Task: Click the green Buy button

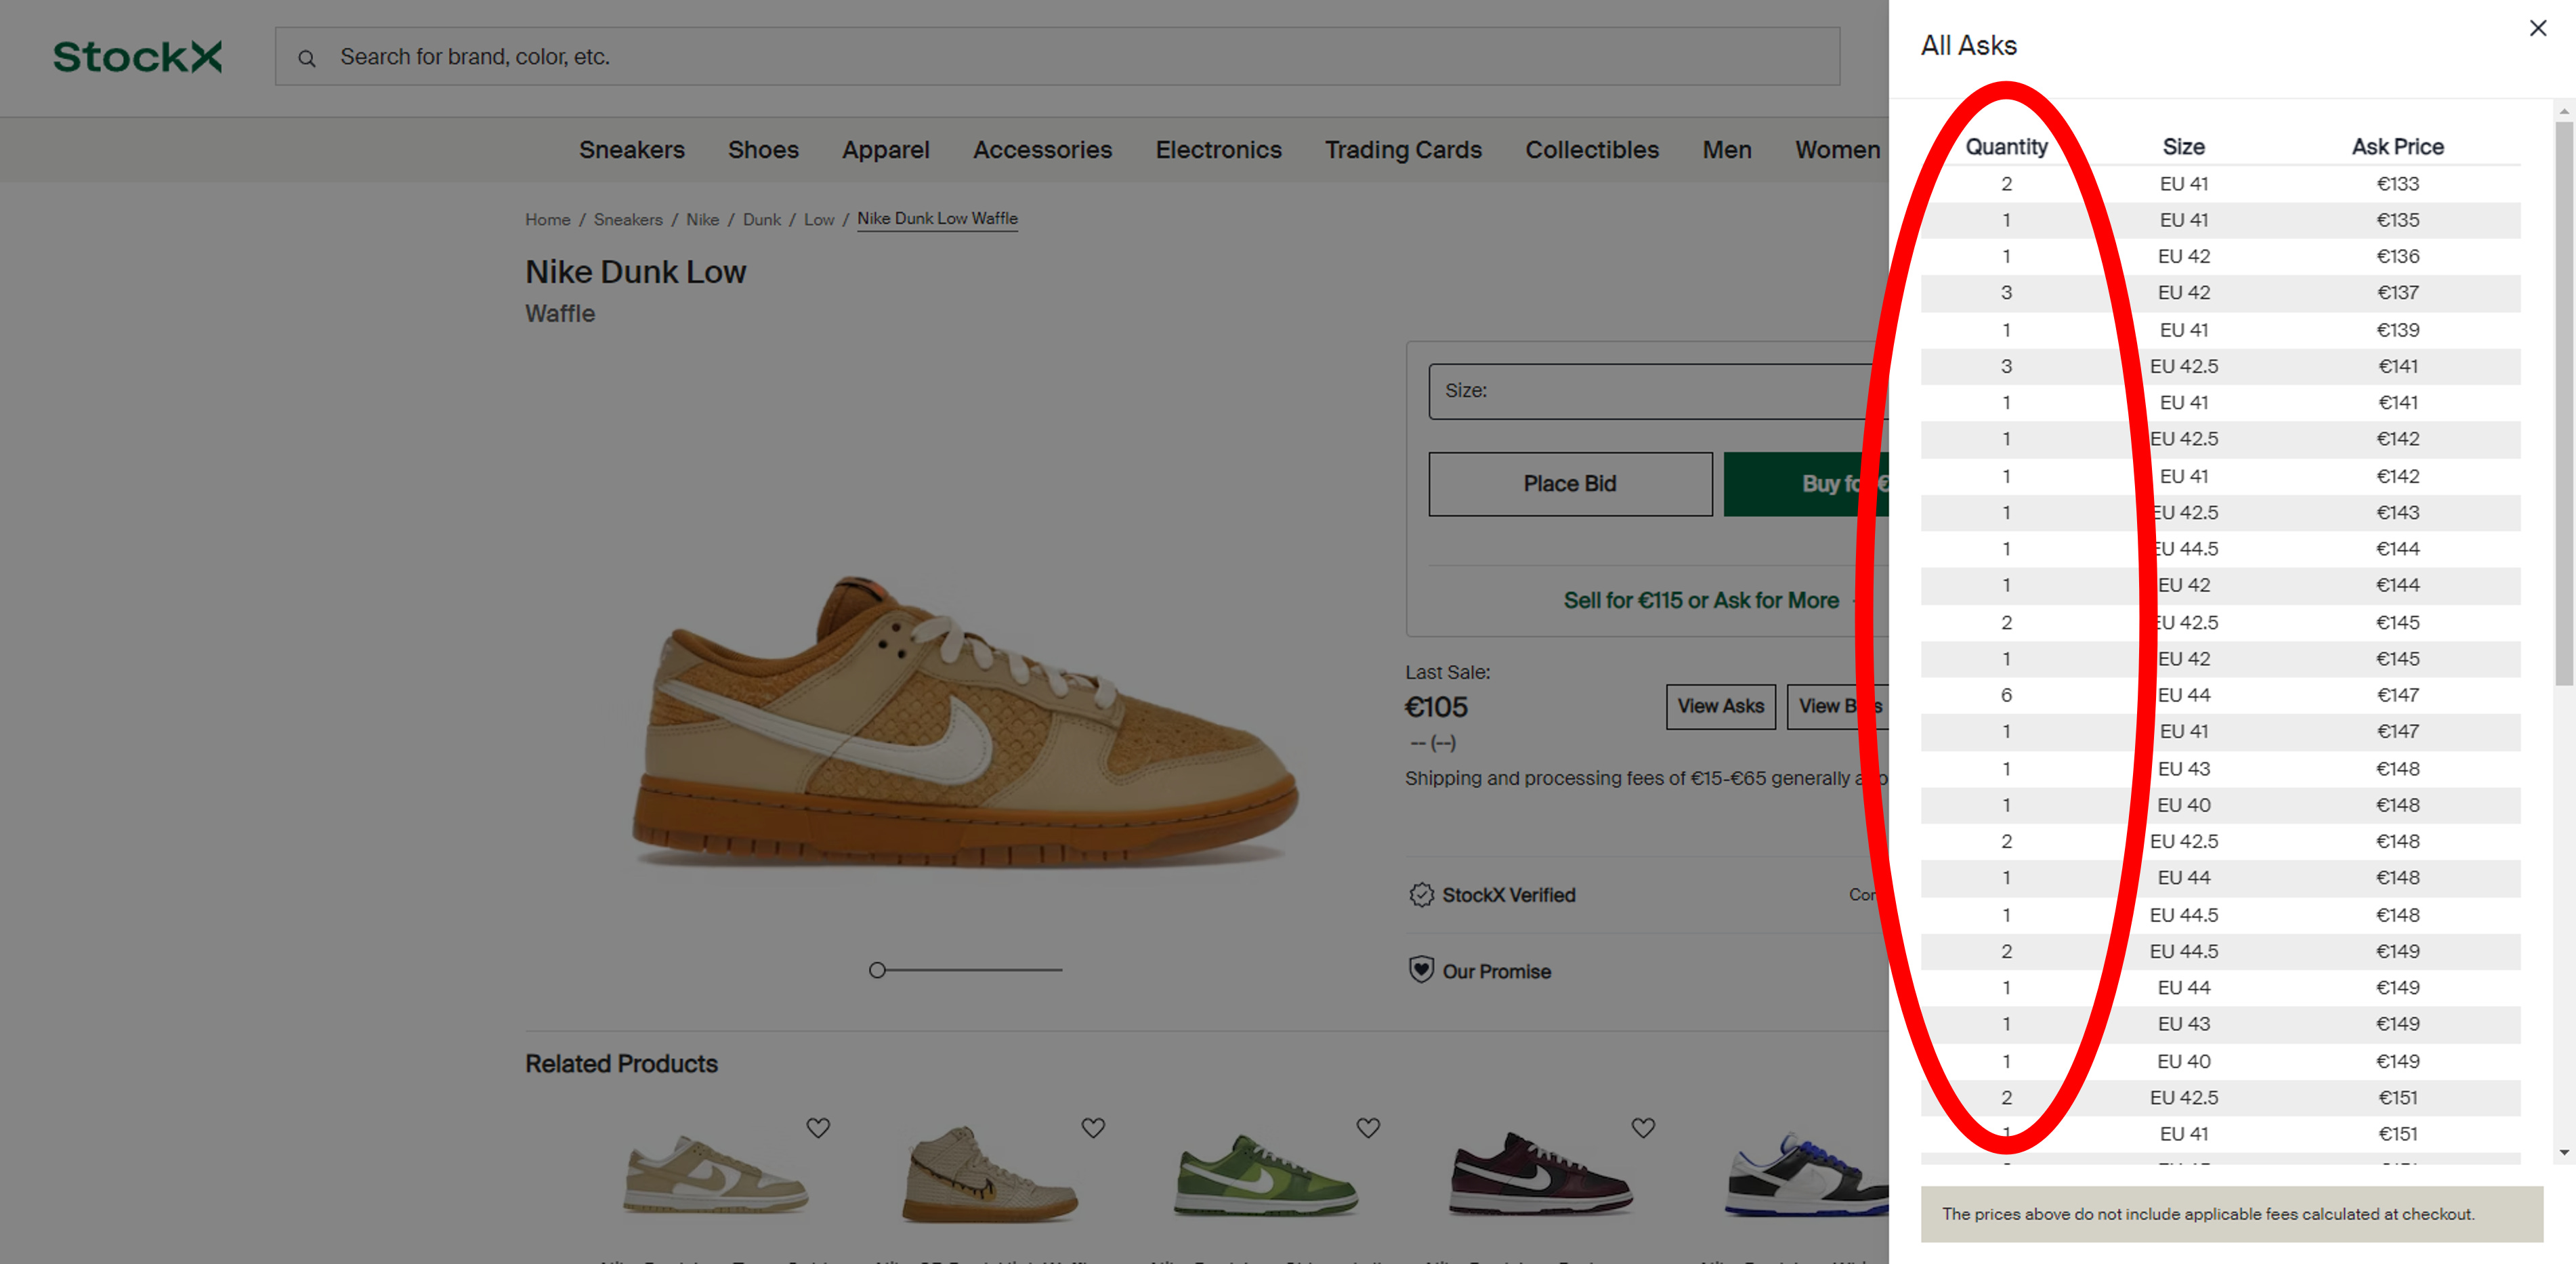Action: point(1806,484)
